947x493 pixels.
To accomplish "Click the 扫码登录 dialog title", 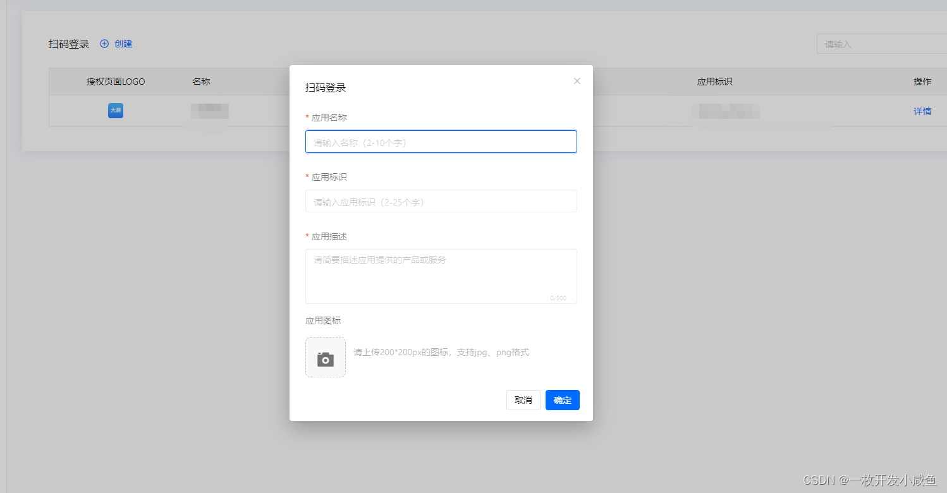I will pyautogui.click(x=326, y=88).
